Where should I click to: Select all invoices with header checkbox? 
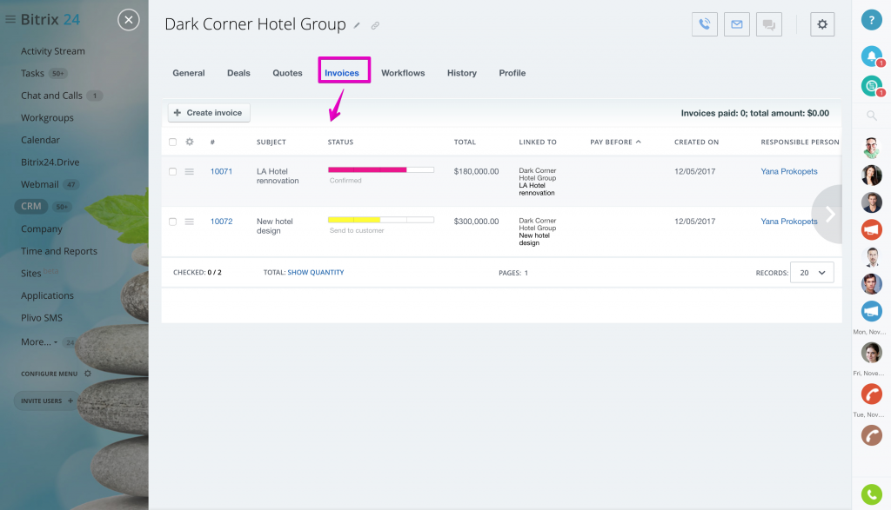(173, 142)
